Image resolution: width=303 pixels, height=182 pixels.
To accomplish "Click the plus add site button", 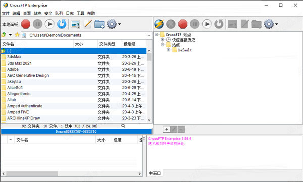I will (x=167, y=129).
